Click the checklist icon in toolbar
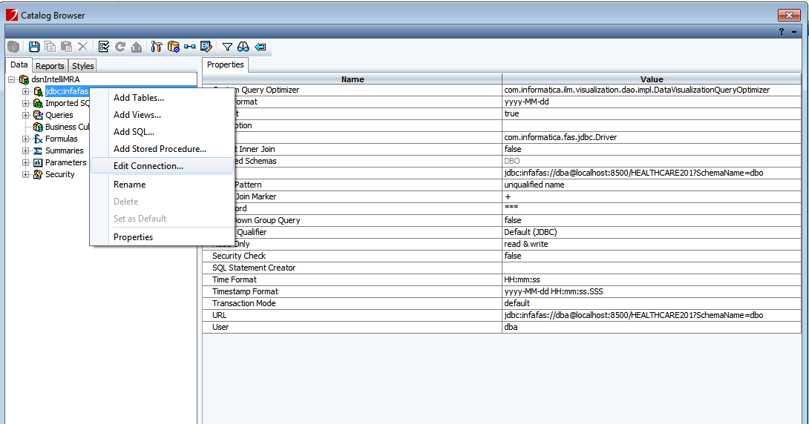Screen dimensions: 809x424 tap(104, 47)
